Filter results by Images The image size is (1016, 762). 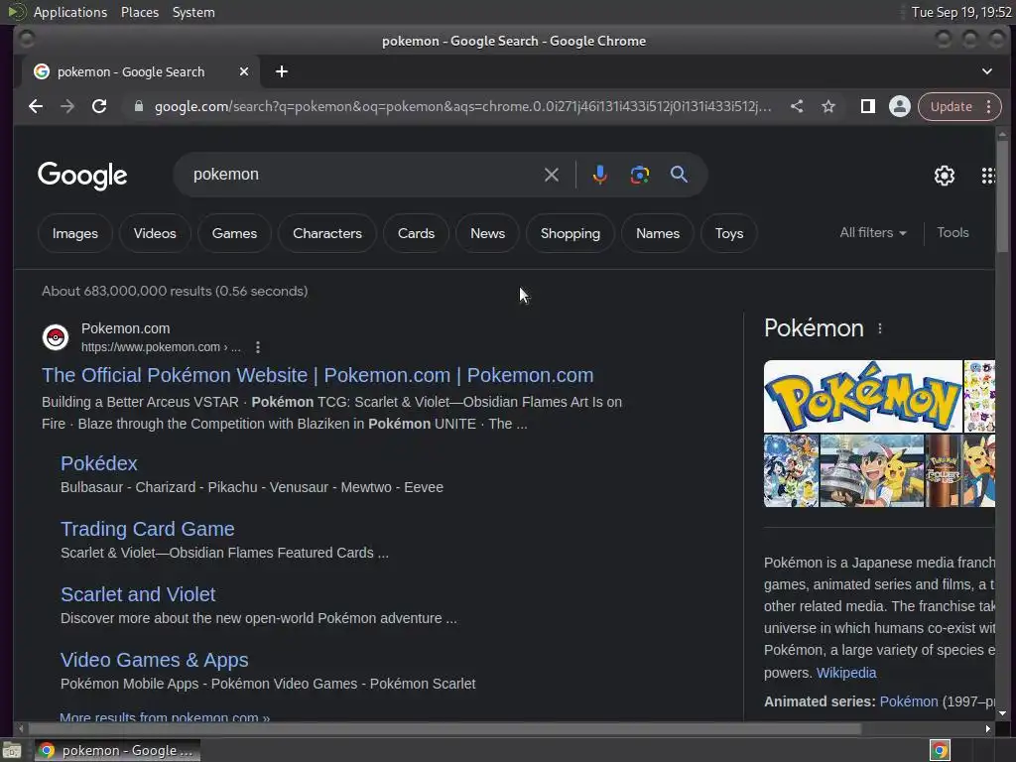click(75, 233)
